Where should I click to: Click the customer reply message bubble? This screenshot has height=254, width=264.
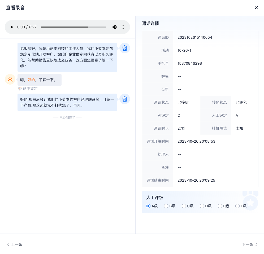[x=39, y=80]
